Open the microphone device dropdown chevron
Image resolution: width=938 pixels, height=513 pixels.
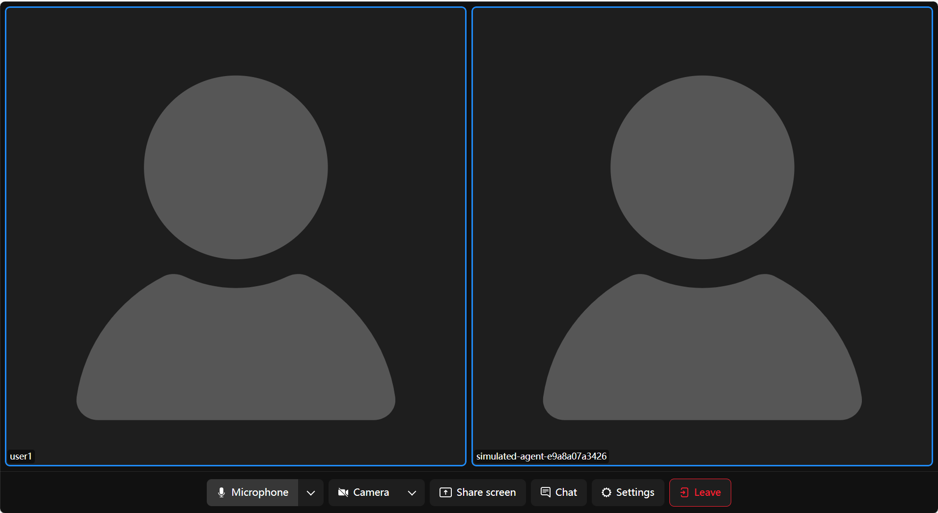tap(311, 492)
